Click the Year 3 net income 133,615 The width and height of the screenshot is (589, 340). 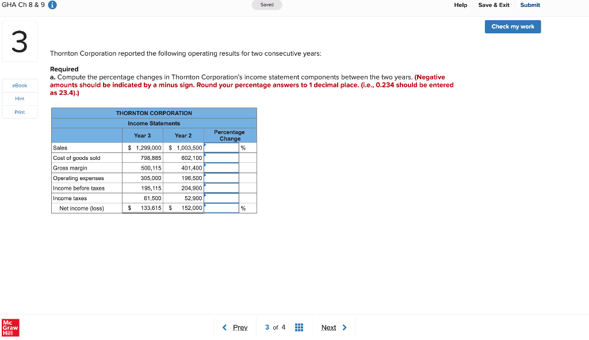tap(151, 208)
